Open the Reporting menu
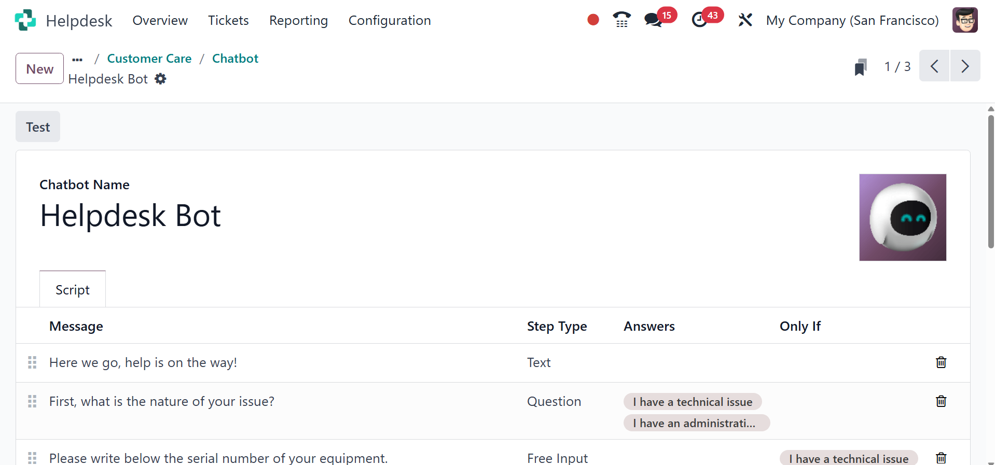This screenshot has height=465, width=995. pos(298,20)
